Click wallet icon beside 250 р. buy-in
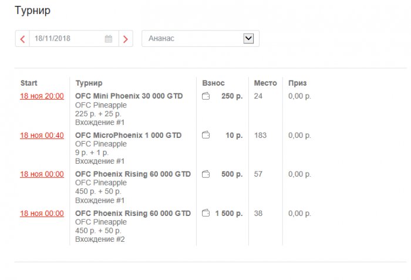The width and height of the screenshot is (411, 280). click(206, 96)
